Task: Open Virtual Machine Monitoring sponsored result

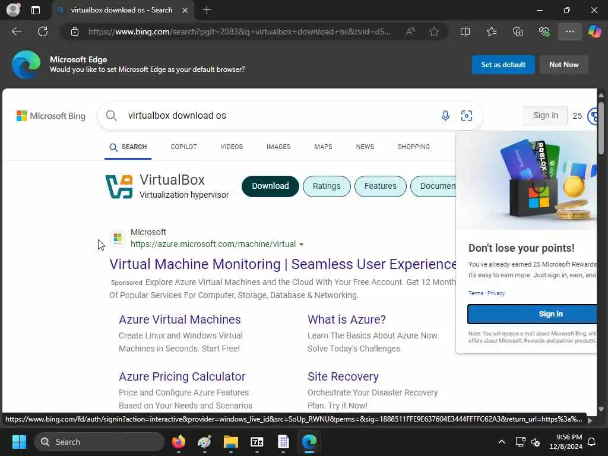Action: [283, 264]
